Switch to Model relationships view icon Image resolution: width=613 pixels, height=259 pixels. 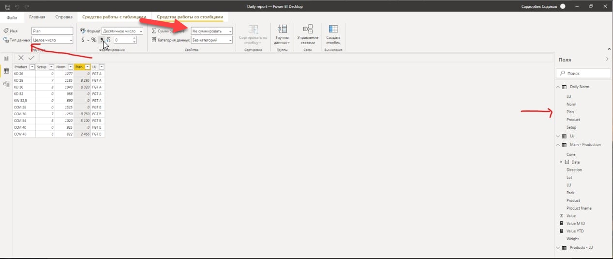coord(6,84)
